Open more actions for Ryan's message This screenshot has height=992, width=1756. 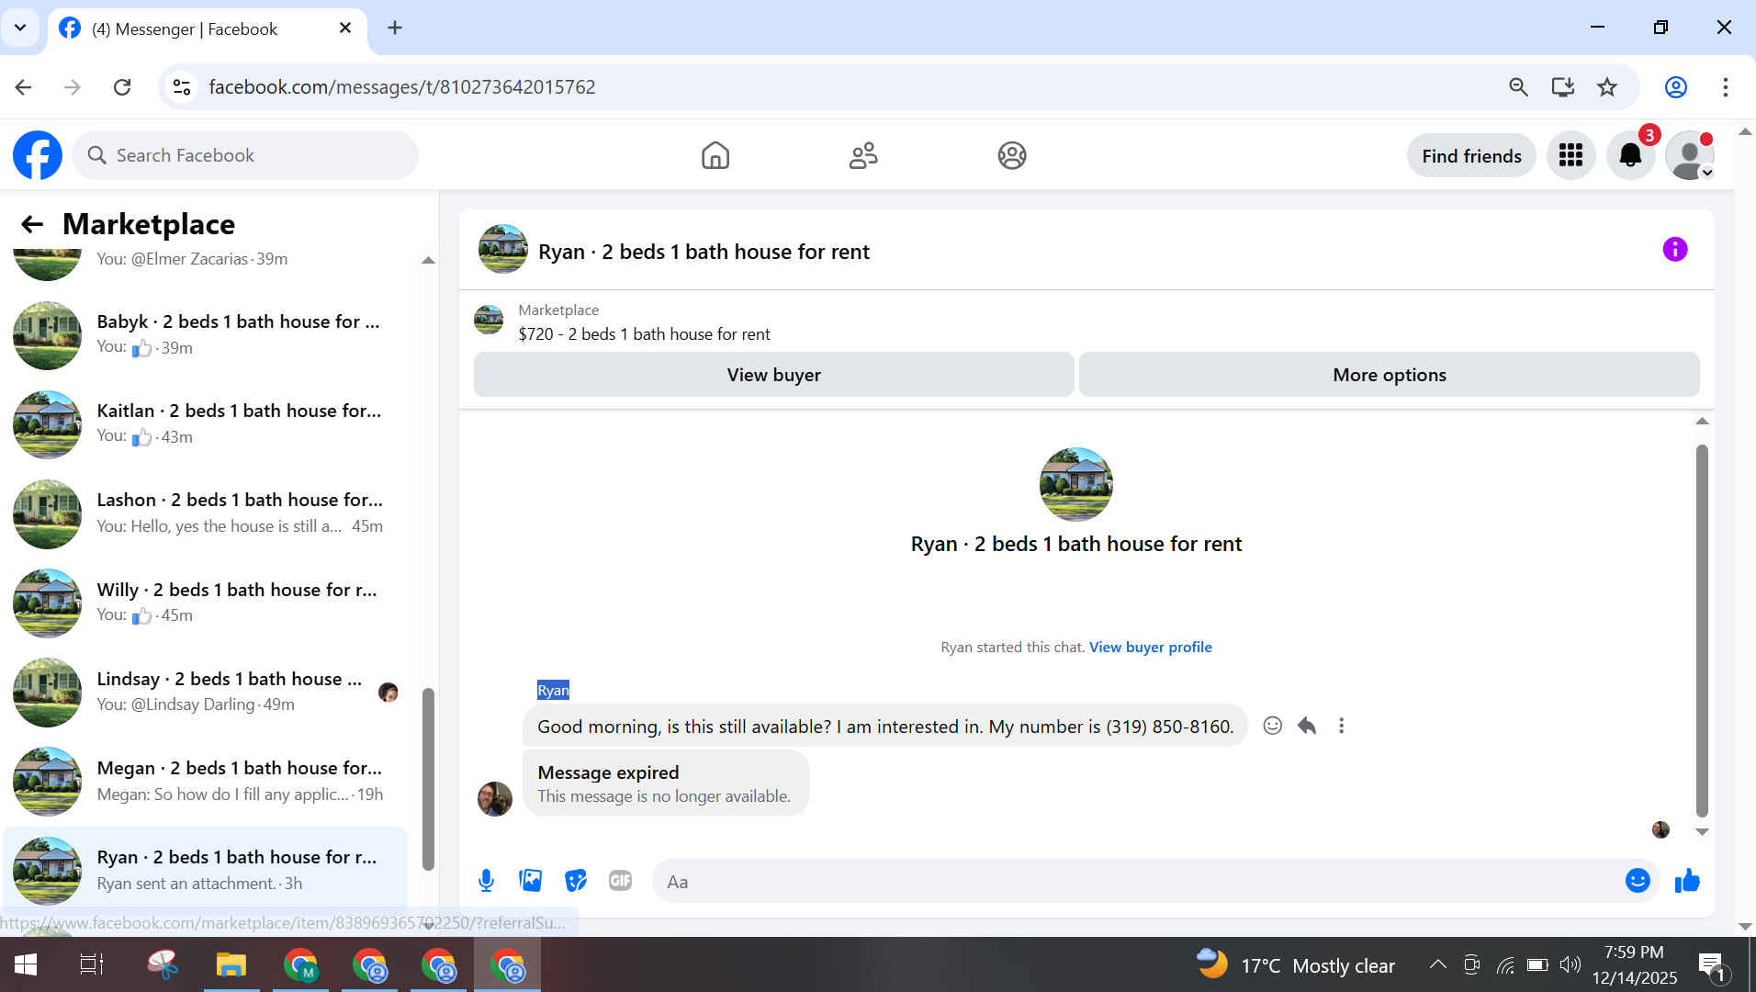coord(1341,726)
